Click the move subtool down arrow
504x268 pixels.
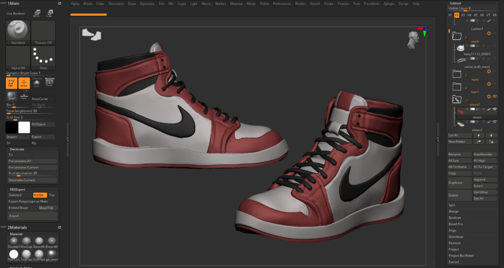pos(491,135)
